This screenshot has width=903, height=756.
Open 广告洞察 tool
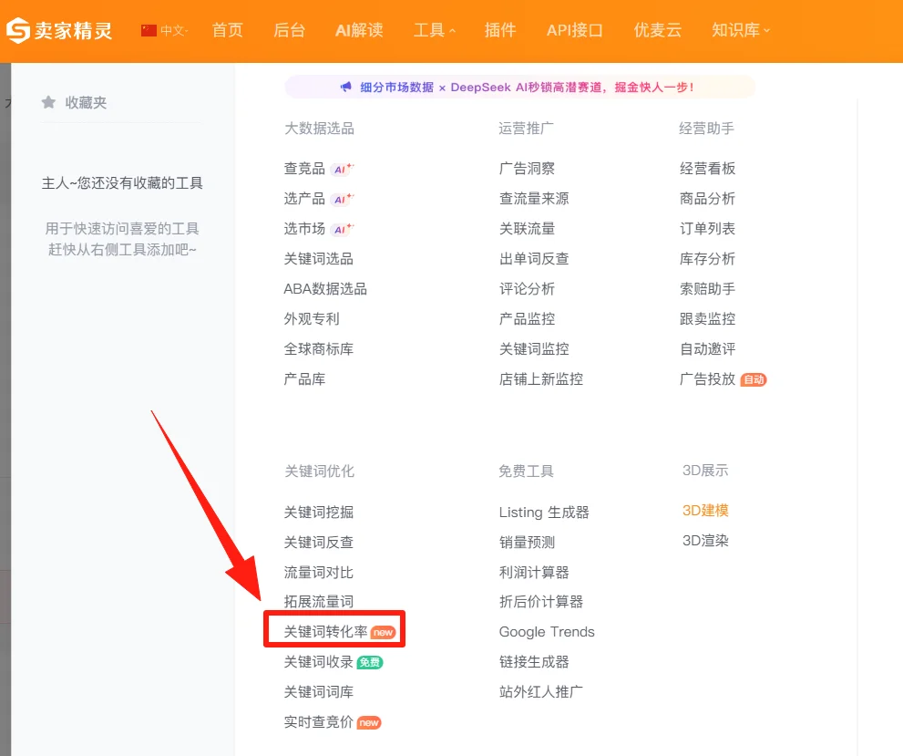click(x=527, y=169)
